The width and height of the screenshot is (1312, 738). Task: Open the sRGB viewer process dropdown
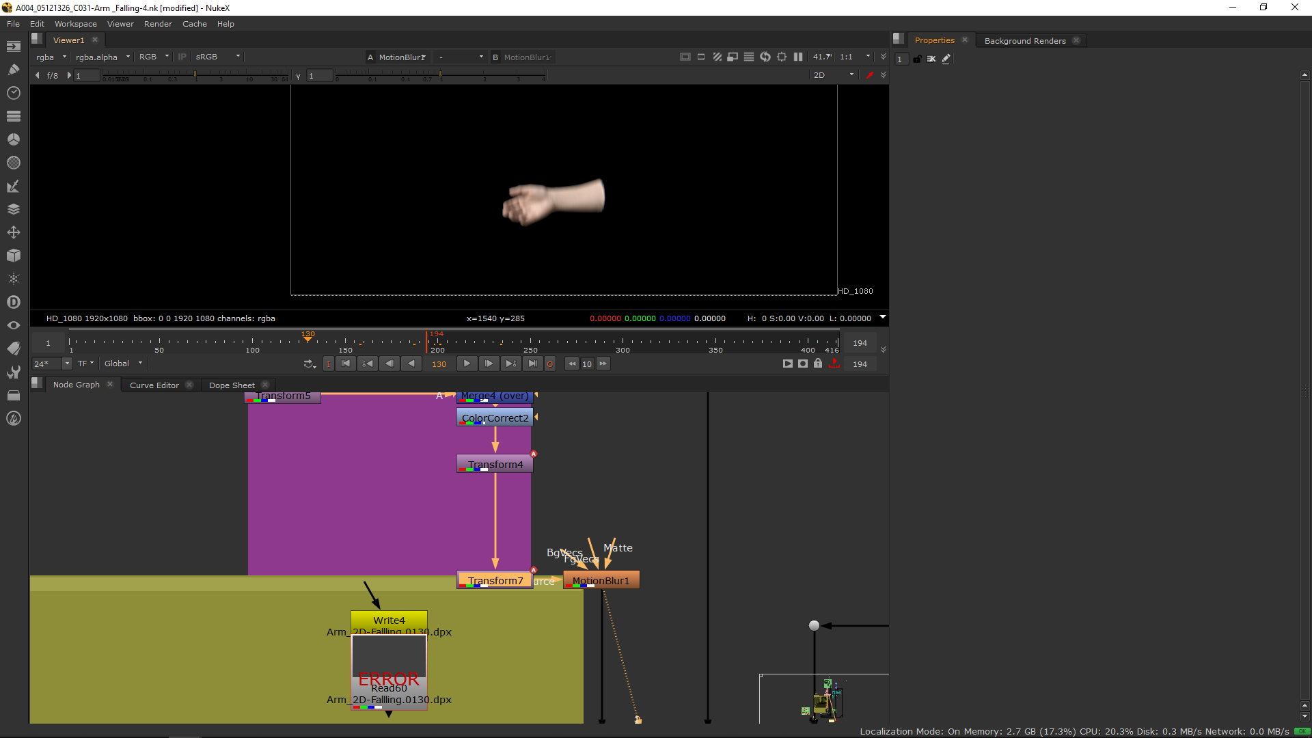pos(217,57)
